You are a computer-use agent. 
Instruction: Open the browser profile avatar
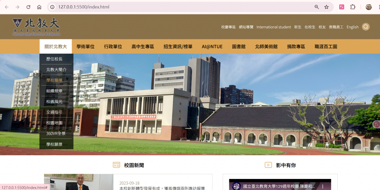(368, 7)
